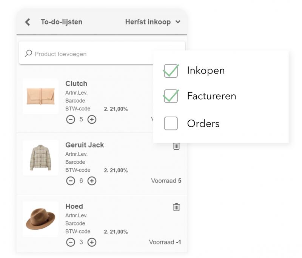Open the Herfst inkoop dropdown
The width and height of the screenshot is (302, 258).
point(153,22)
